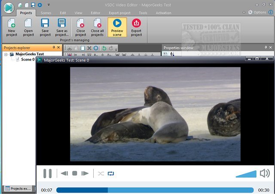Open the Tools ribbon tab
Image resolution: width=275 pixels, height=194 pixels.
point(143,13)
